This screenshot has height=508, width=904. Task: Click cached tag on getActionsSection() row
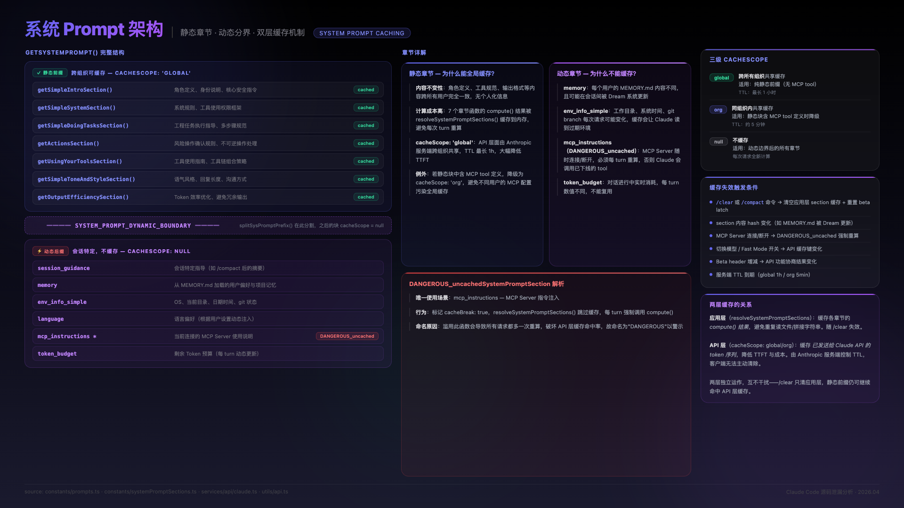[366, 143]
